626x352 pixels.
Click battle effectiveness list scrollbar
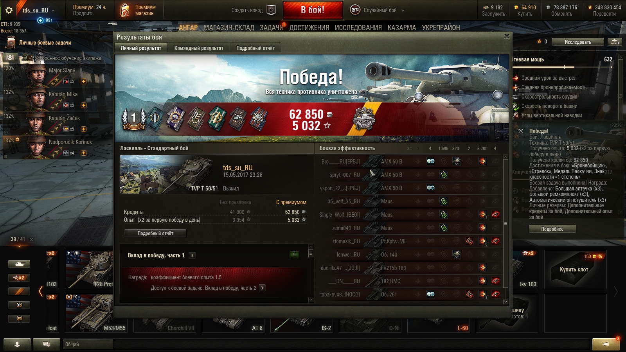(505, 229)
